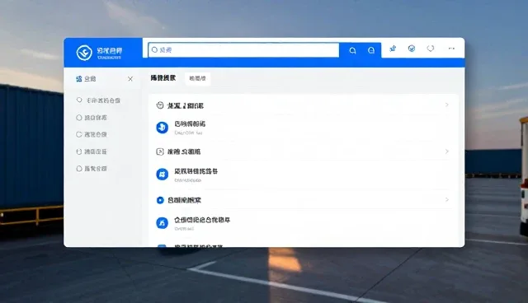Click the square-icon section header title
The image size is (528, 303).
click(184, 151)
